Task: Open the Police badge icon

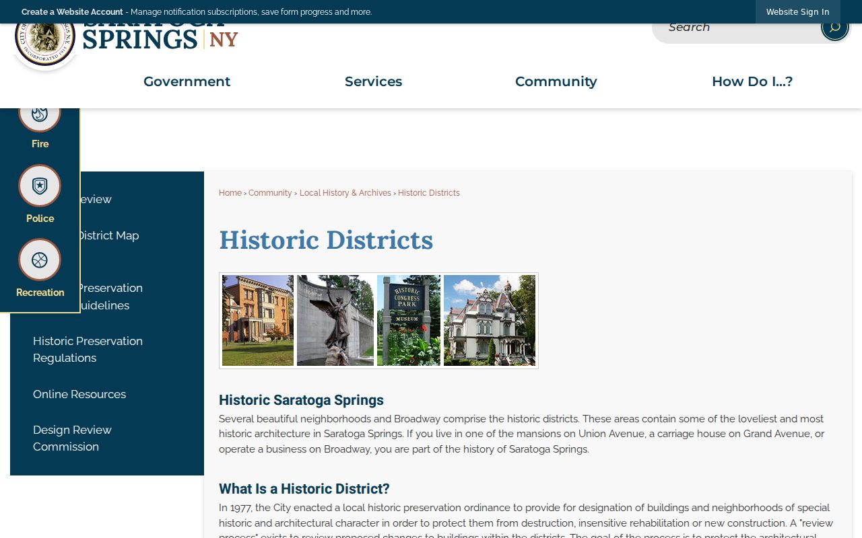Action: [40, 186]
